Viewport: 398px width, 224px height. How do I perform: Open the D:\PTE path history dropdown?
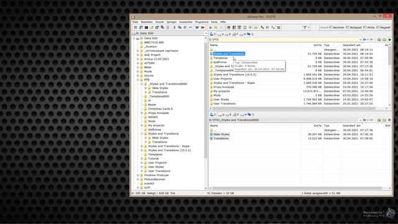pyautogui.click(x=360, y=40)
